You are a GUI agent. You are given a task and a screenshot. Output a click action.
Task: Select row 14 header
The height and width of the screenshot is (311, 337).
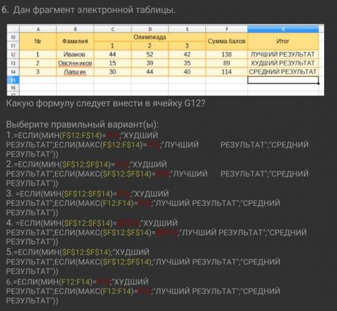click(x=13, y=72)
